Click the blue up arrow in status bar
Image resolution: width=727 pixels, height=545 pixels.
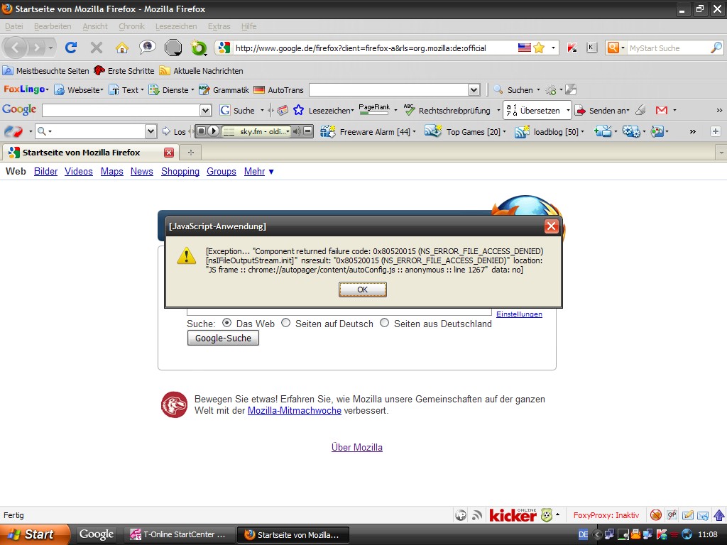click(x=719, y=515)
